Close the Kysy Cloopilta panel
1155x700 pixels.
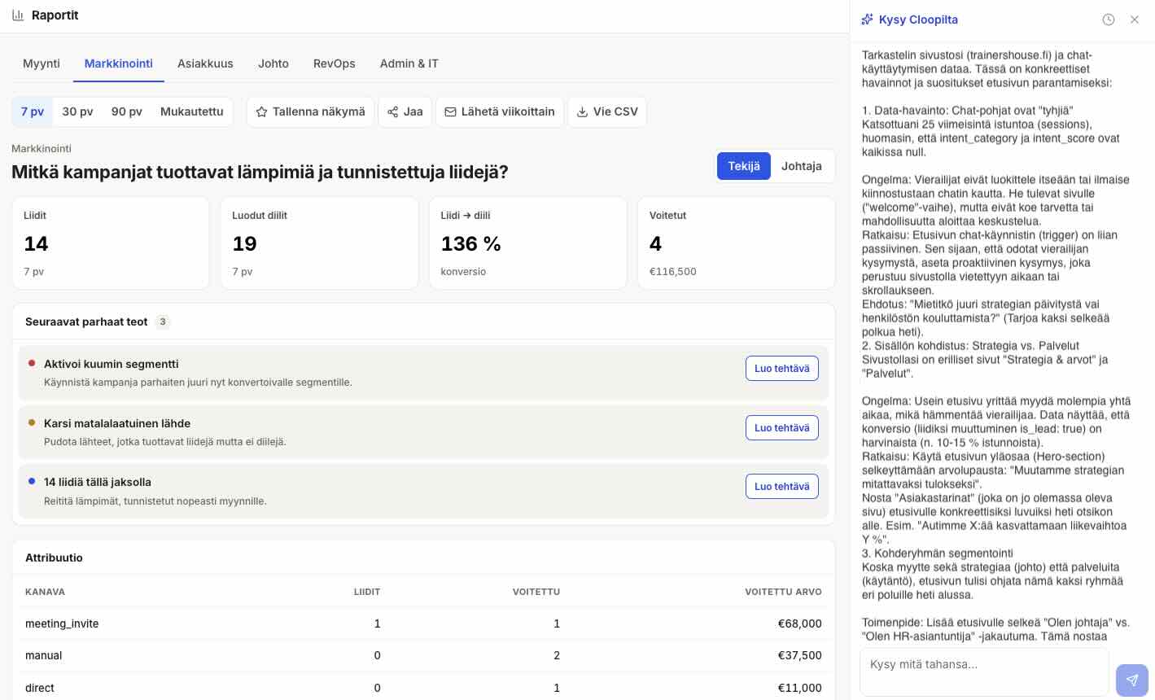(1135, 20)
